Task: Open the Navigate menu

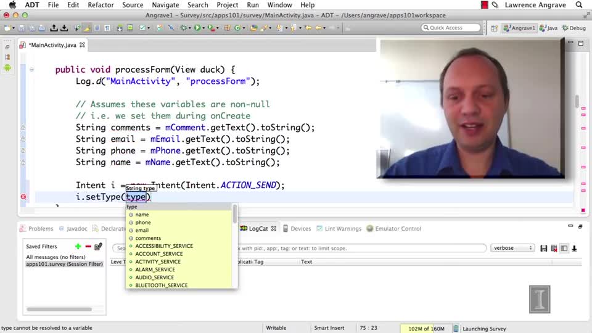Action: (x=165, y=5)
